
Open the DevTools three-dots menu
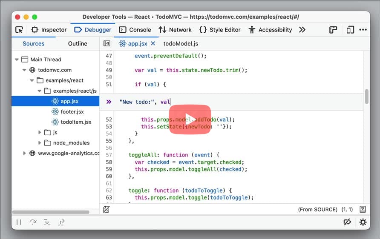pos(363,30)
